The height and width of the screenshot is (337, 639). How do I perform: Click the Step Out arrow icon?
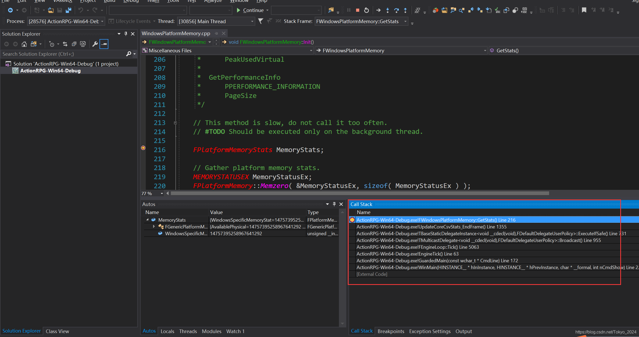(405, 10)
